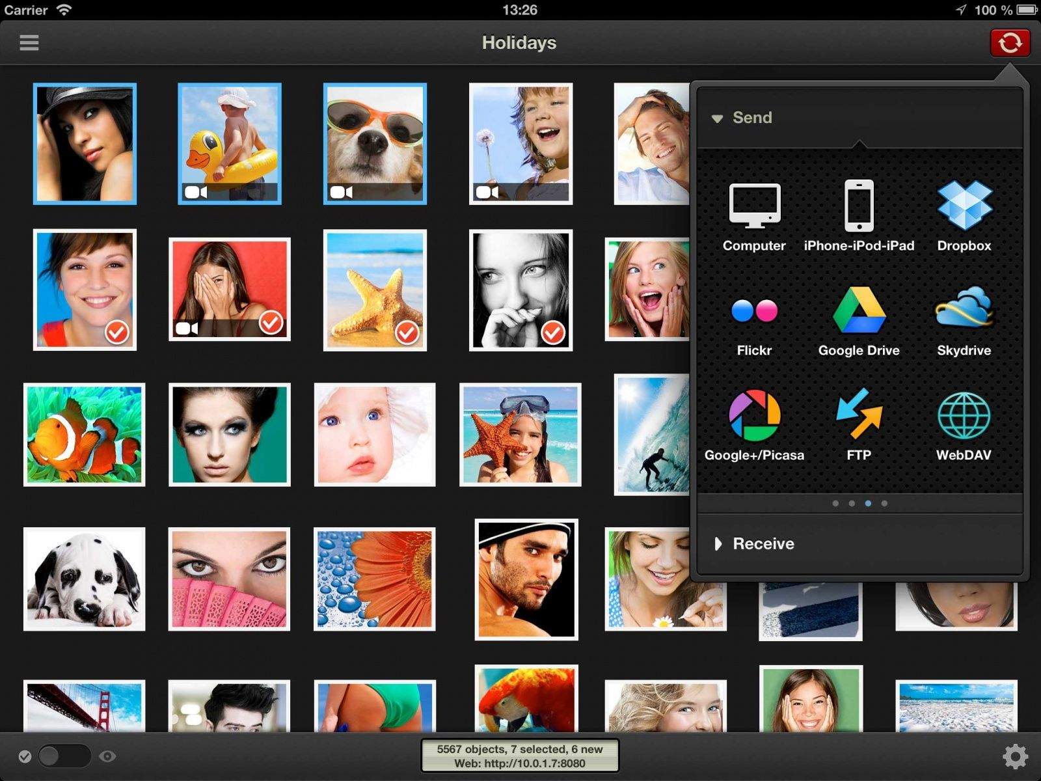Collapse the Send section
This screenshot has height=781, width=1041.
click(x=743, y=118)
